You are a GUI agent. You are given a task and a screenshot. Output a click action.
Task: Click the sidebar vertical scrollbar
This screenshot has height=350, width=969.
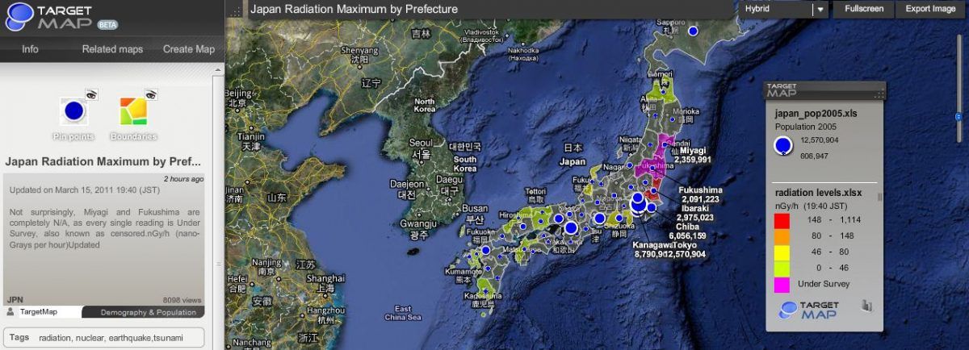click(x=218, y=210)
